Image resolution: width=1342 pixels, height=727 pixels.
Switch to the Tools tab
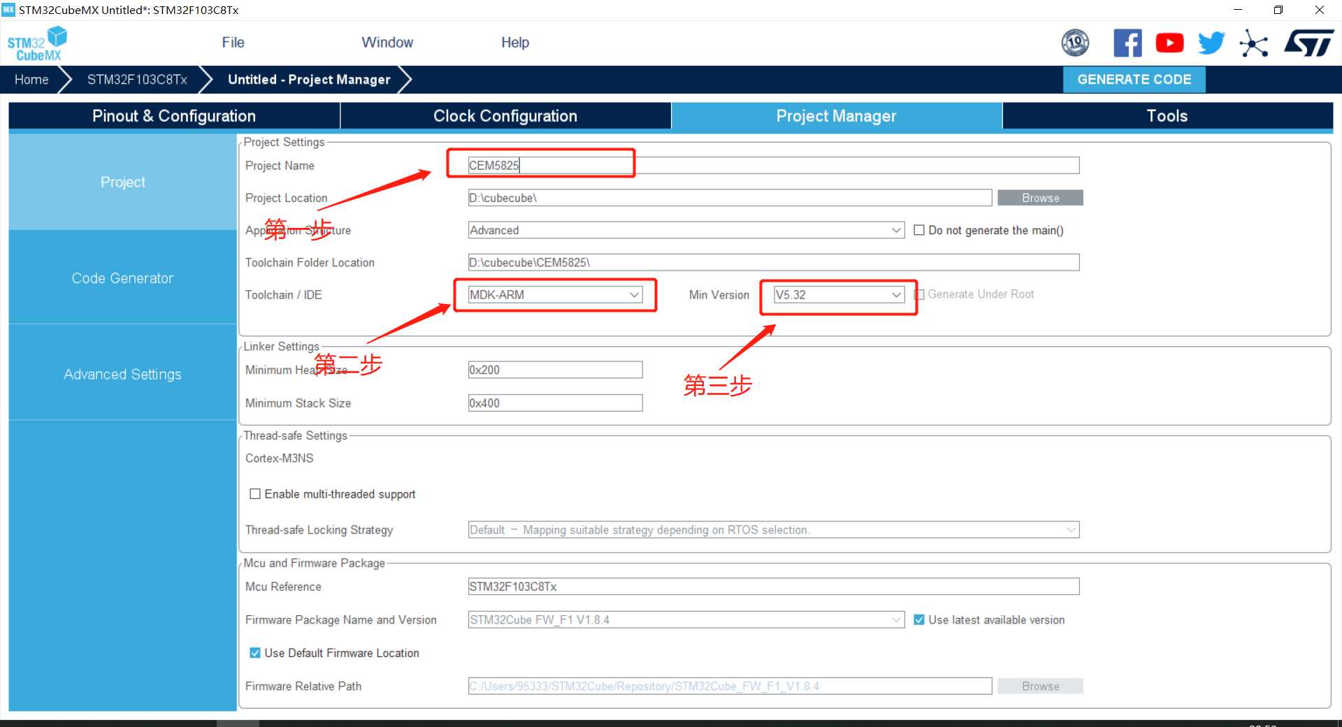(1167, 116)
